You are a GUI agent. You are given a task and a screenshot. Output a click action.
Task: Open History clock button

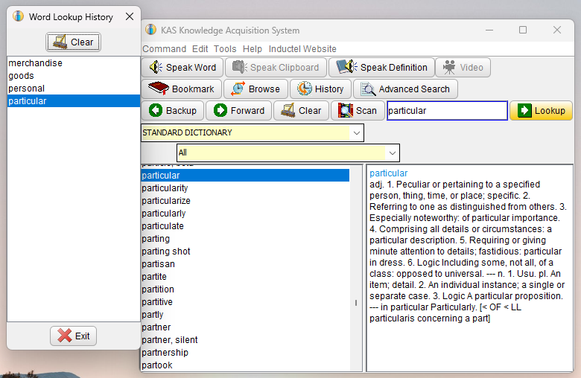(320, 89)
